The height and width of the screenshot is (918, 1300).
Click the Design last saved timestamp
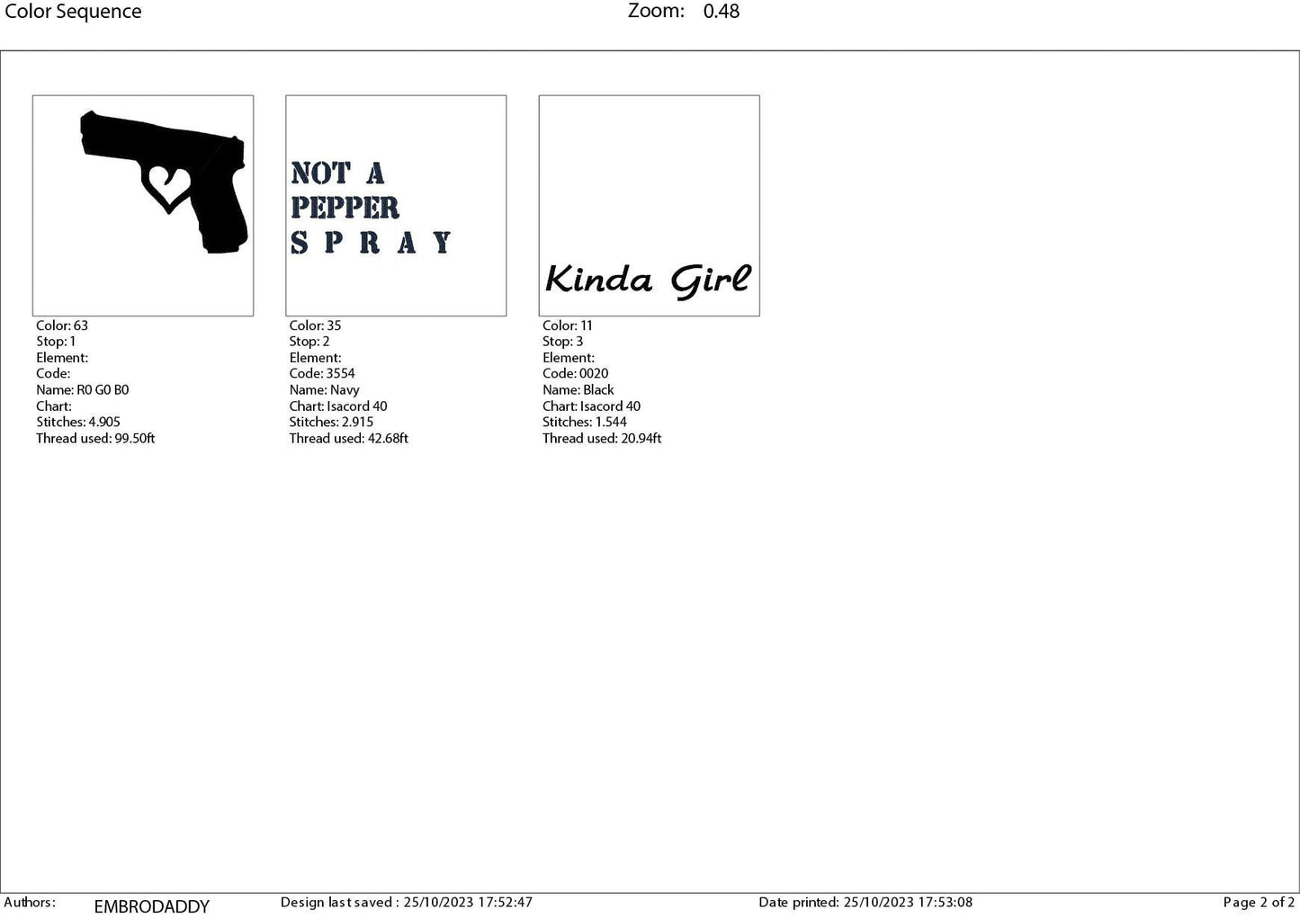(406, 902)
